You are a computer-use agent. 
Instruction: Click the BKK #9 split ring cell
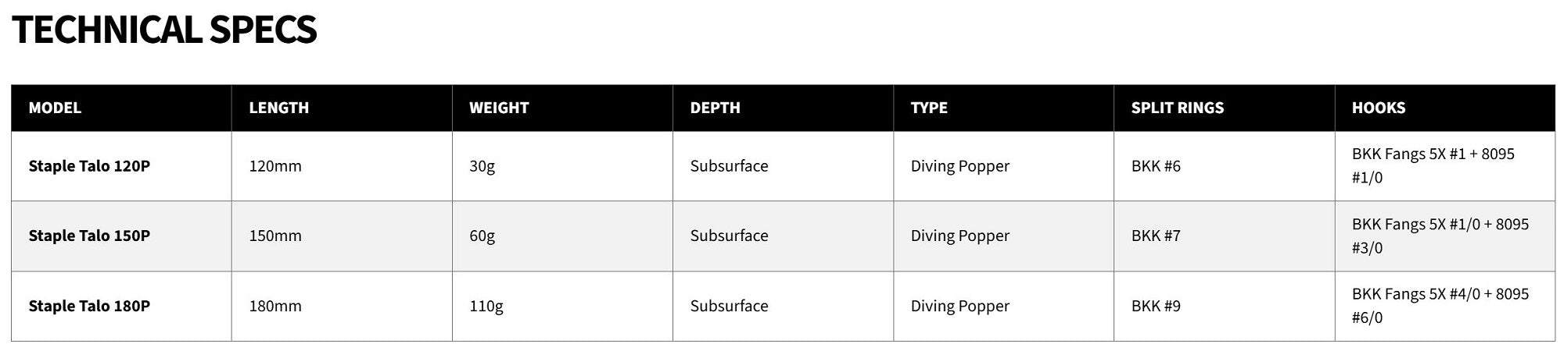click(1155, 306)
